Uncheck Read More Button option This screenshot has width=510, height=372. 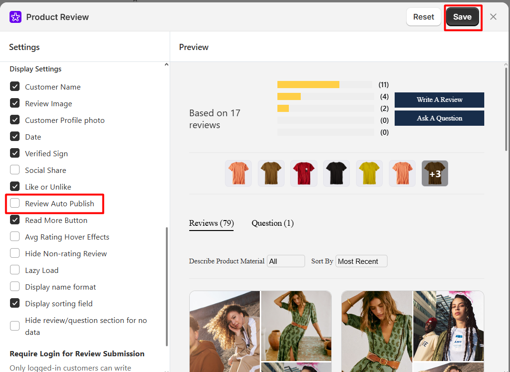pyautogui.click(x=15, y=220)
